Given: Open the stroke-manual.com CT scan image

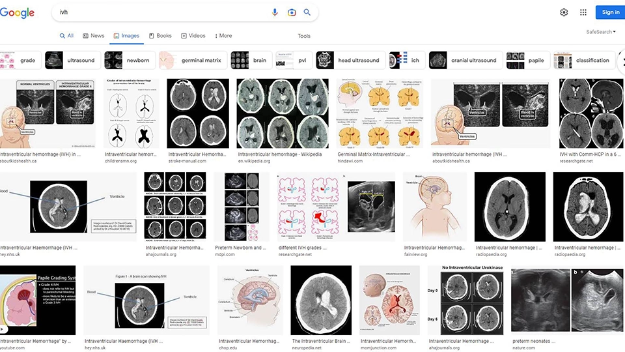Looking at the screenshot, I should pyautogui.click(x=198, y=113).
